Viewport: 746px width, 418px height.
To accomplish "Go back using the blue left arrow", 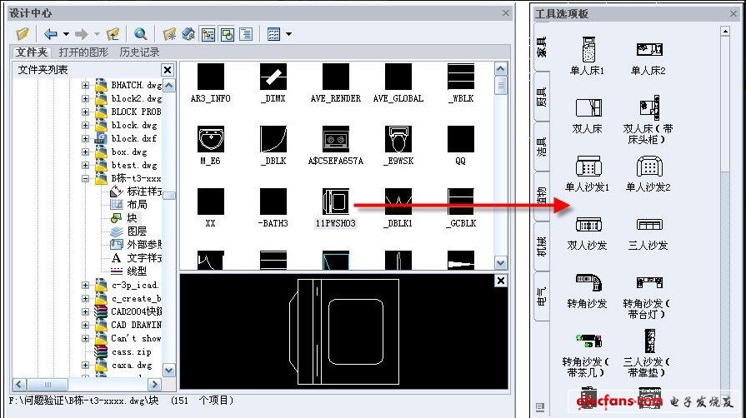I will click(51, 34).
